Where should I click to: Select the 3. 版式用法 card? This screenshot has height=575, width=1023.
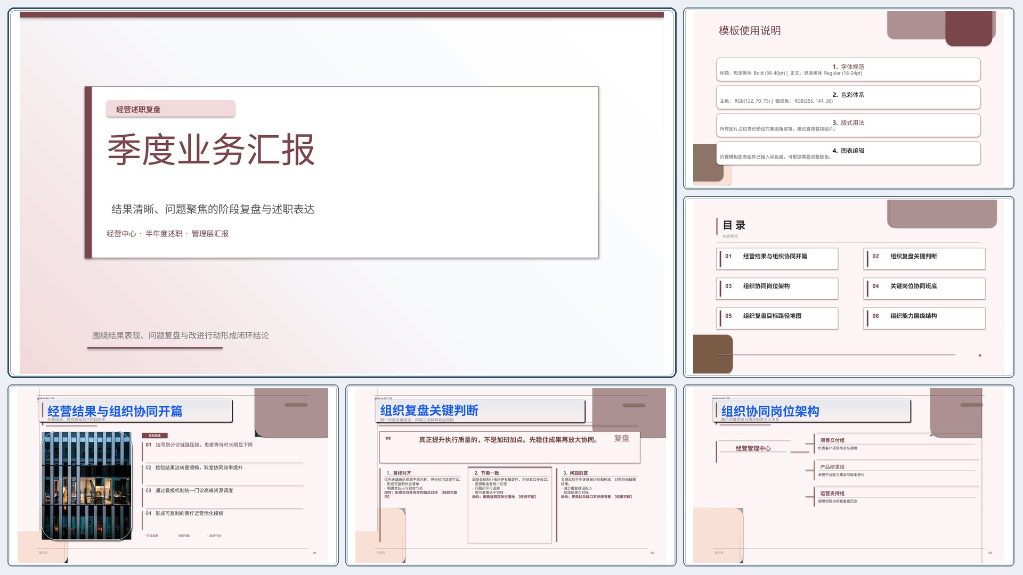pos(848,126)
